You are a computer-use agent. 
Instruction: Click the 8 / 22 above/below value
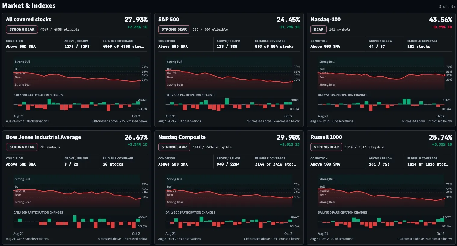pos(71,164)
